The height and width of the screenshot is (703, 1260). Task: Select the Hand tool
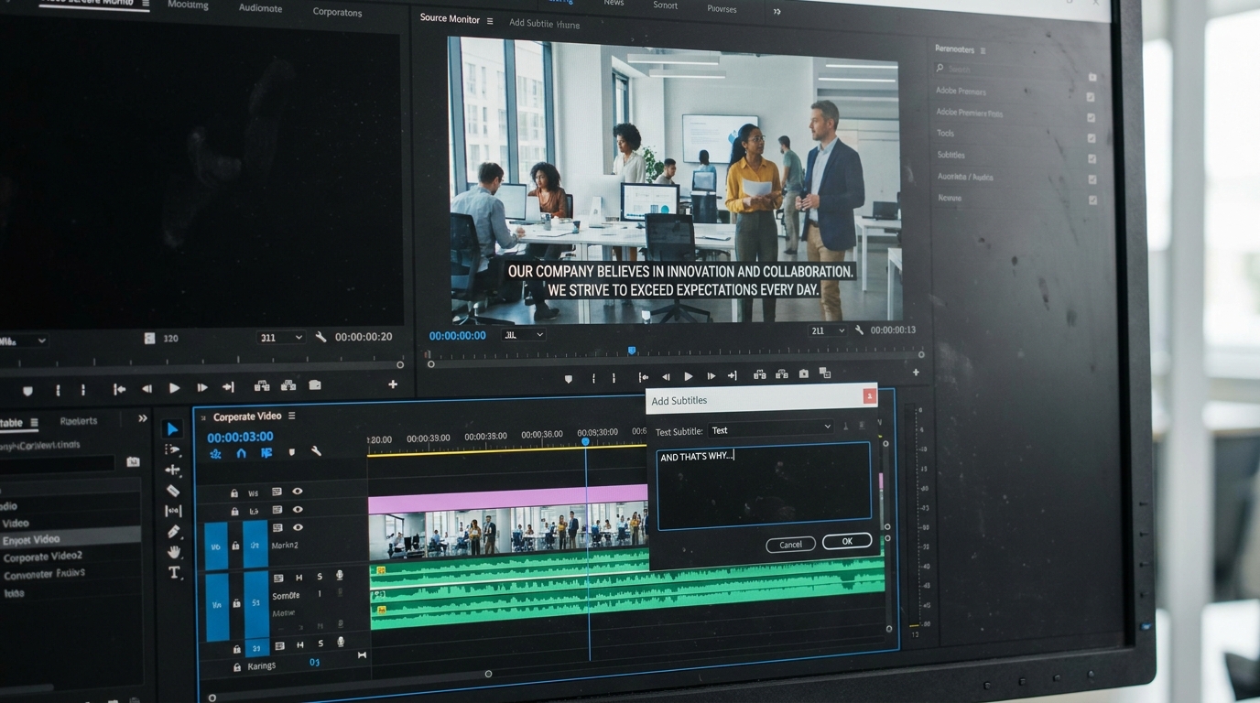tap(174, 552)
